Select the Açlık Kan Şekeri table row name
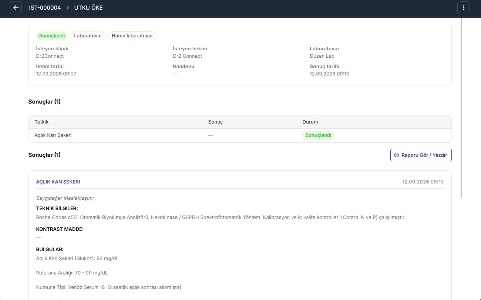 (x=53, y=135)
